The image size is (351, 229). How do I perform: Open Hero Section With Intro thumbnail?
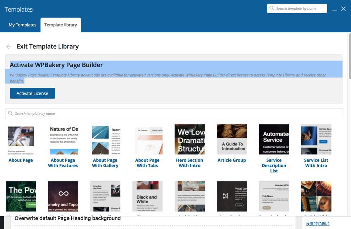point(190,139)
